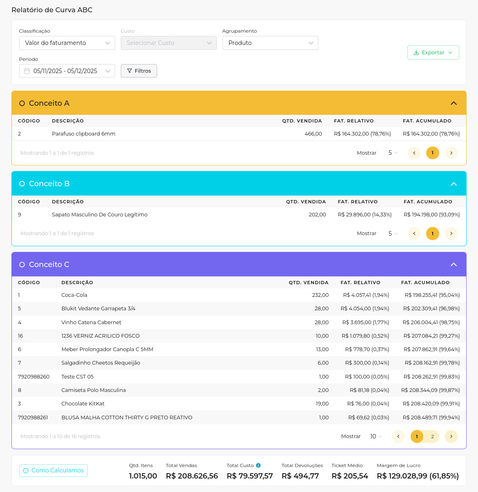The width and height of the screenshot is (478, 492).
Task: Collapse the Conceito A section
Action: click(454, 103)
